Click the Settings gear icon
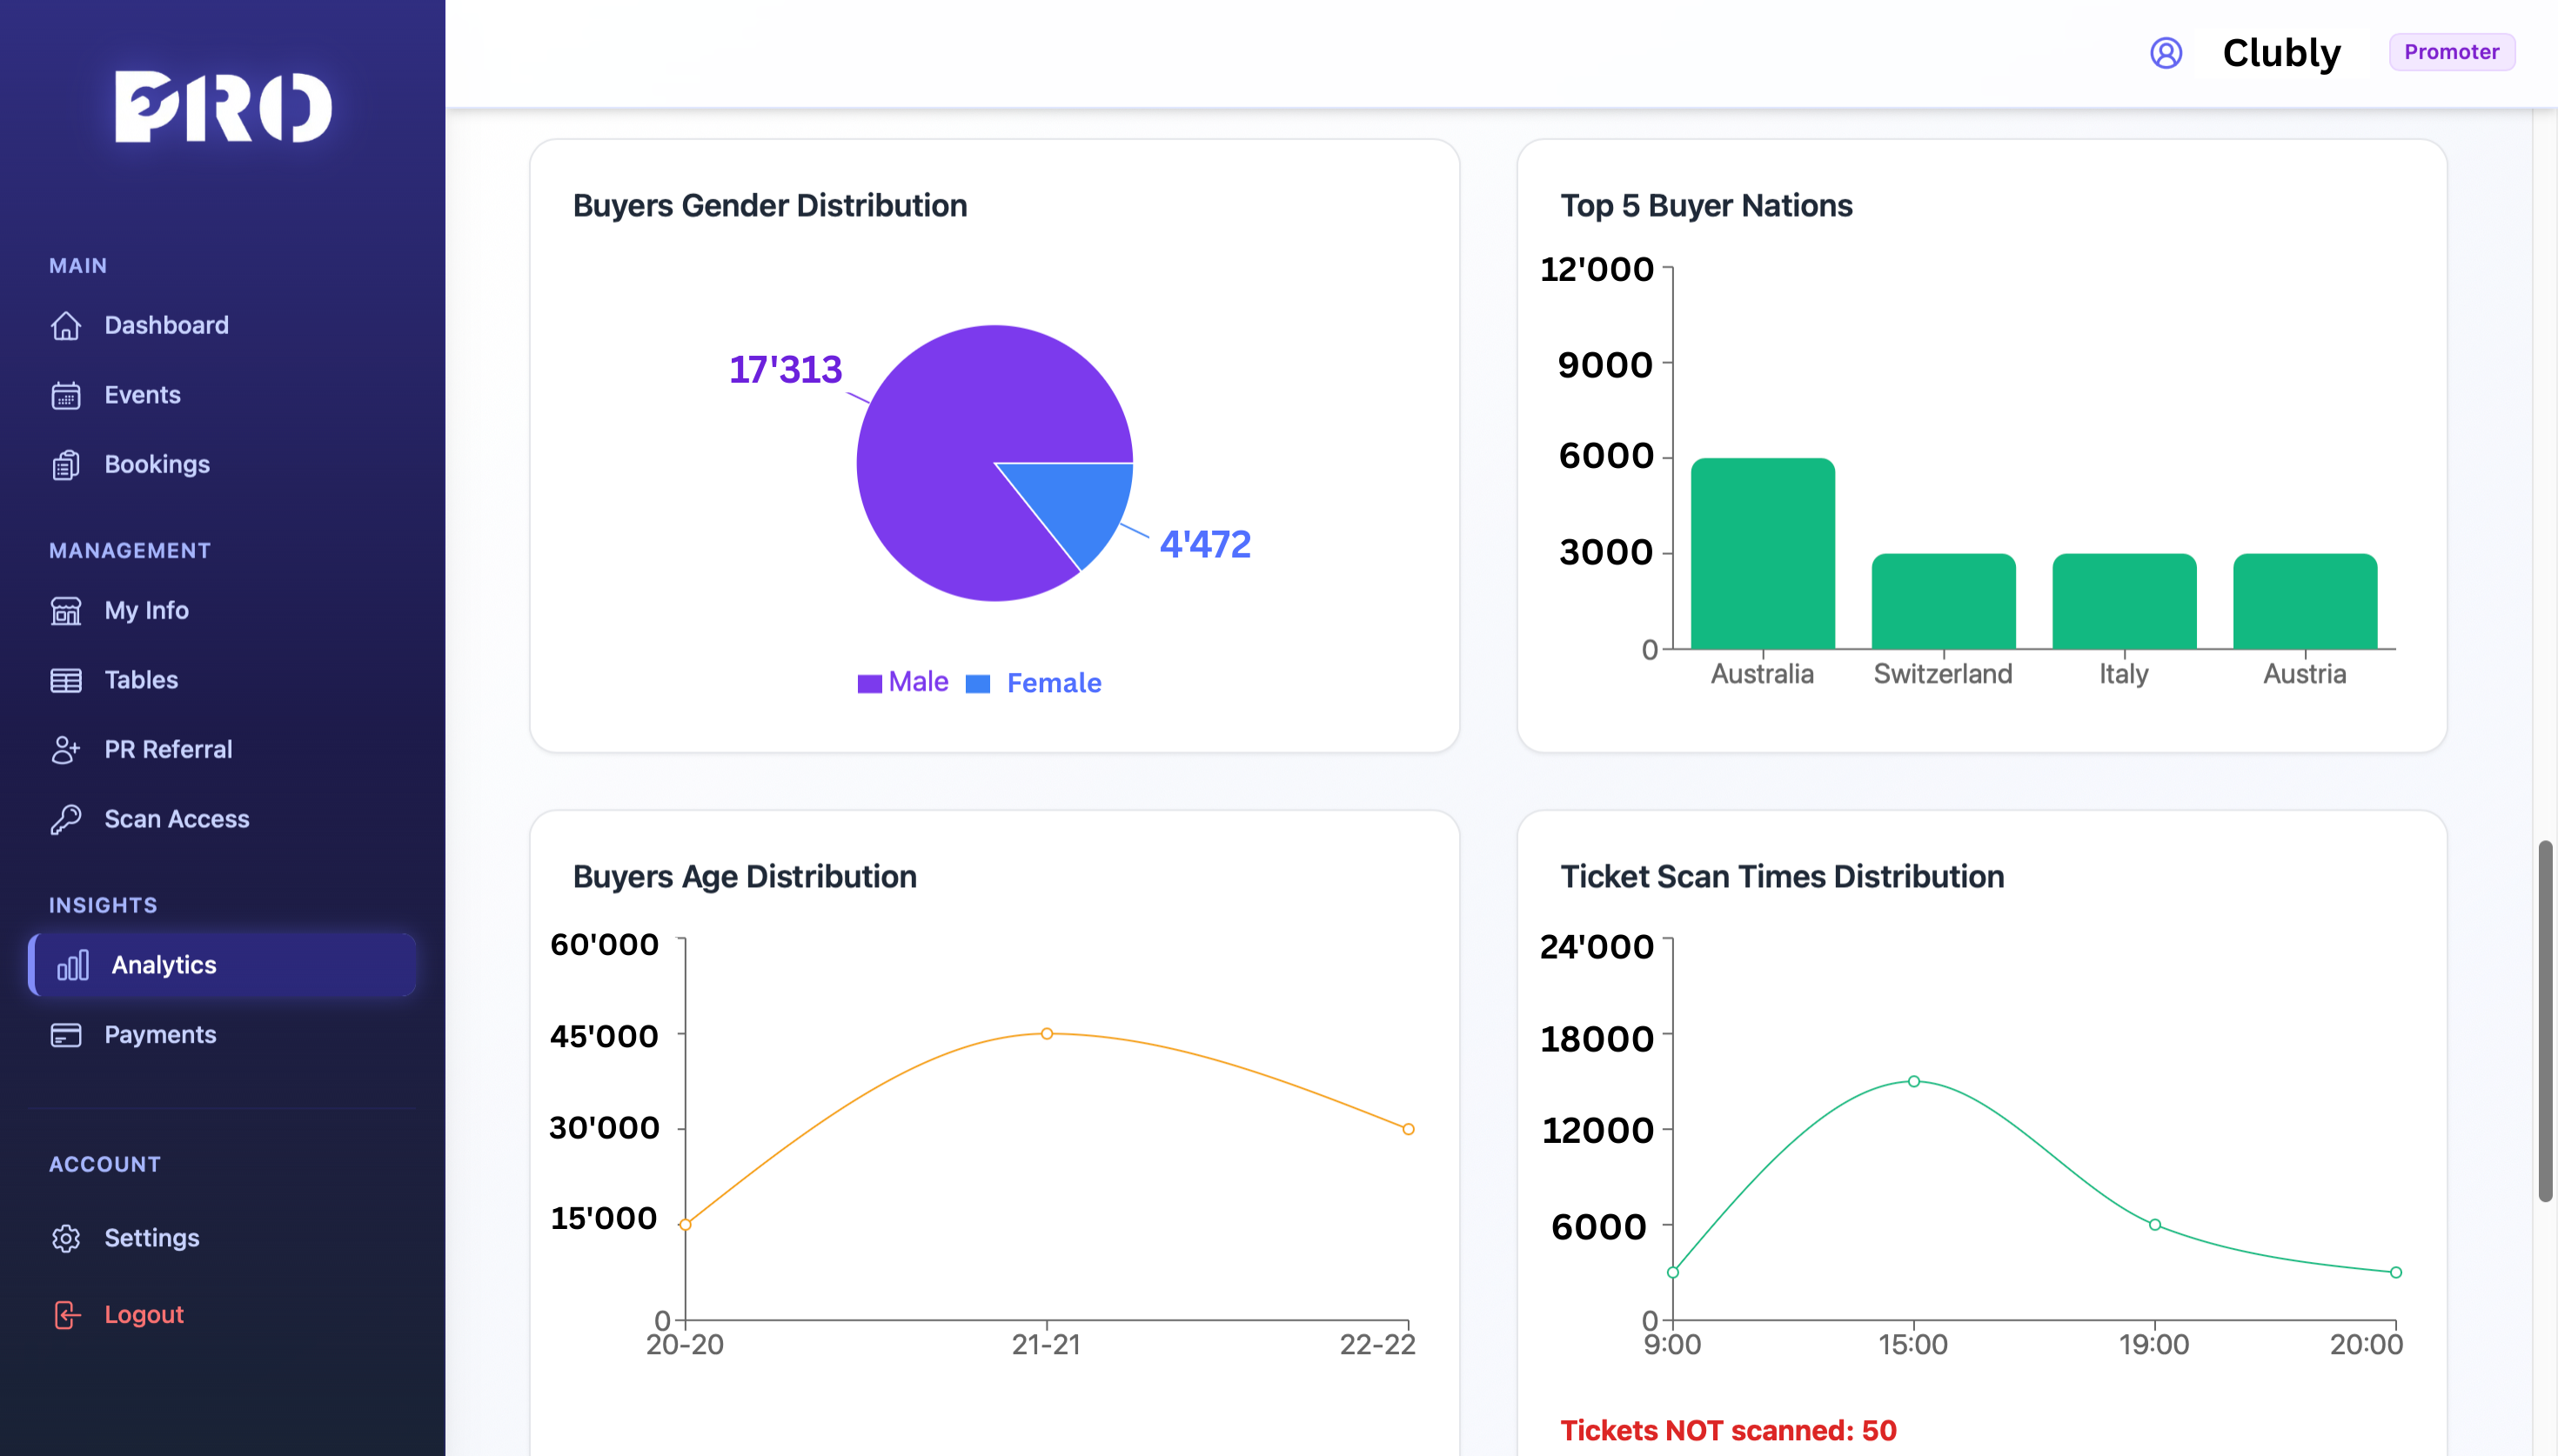Screen dimensions: 2558x1456 [x=66, y=1238]
